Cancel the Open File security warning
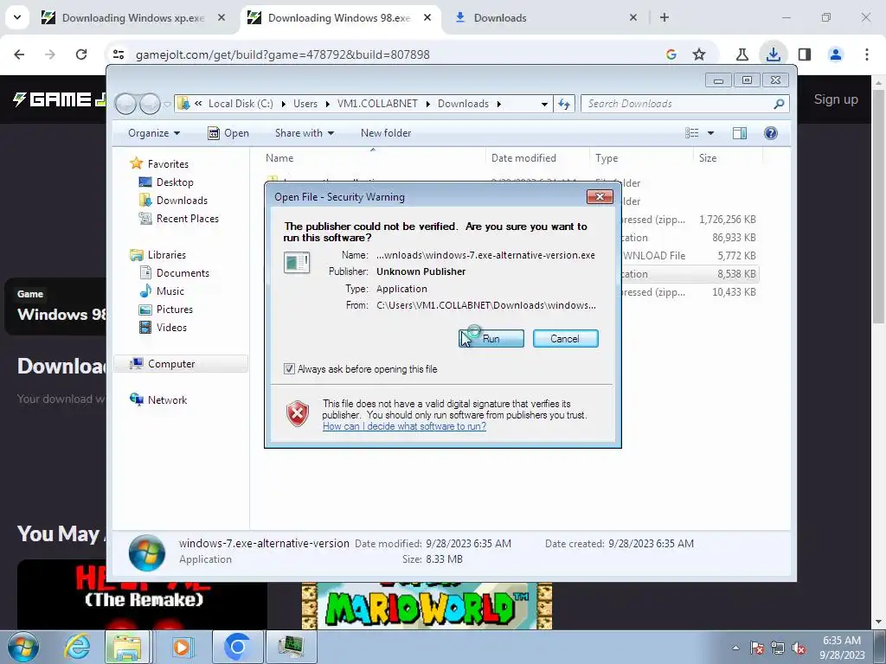 pos(565,338)
